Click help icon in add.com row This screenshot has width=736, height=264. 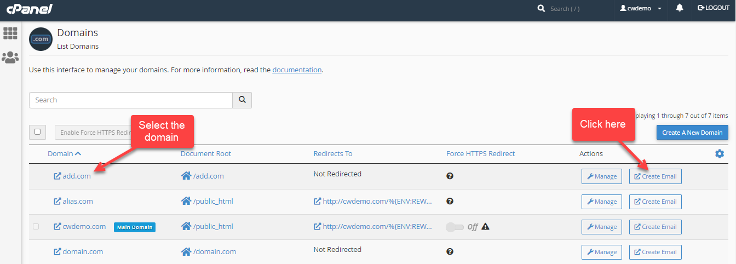point(450,176)
